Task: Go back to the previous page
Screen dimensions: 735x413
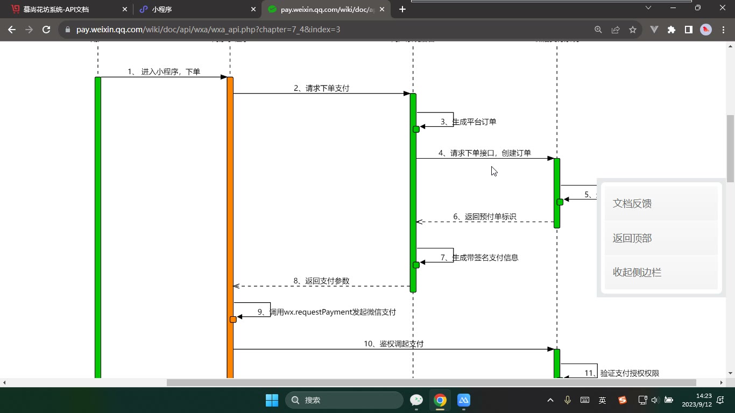Action: click(x=12, y=30)
